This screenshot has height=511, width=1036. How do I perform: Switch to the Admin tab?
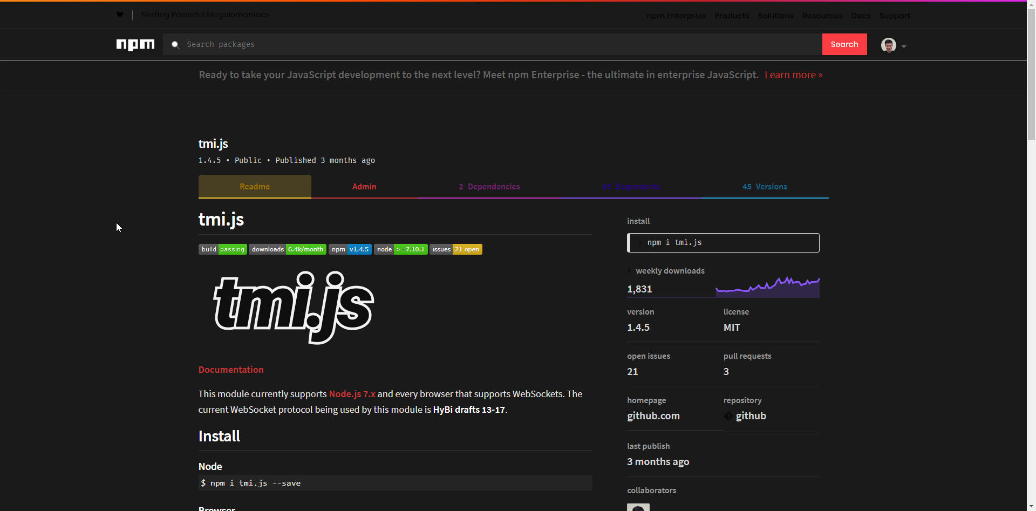coord(364,187)
